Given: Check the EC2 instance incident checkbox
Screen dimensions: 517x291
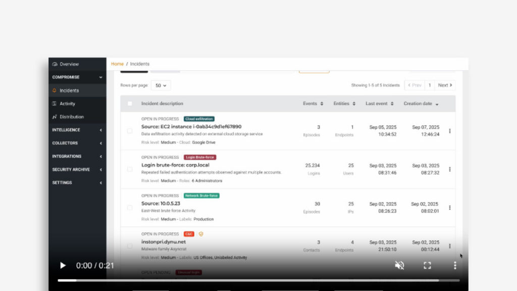Looking at the screenshot, I should [x=130, y=131].
